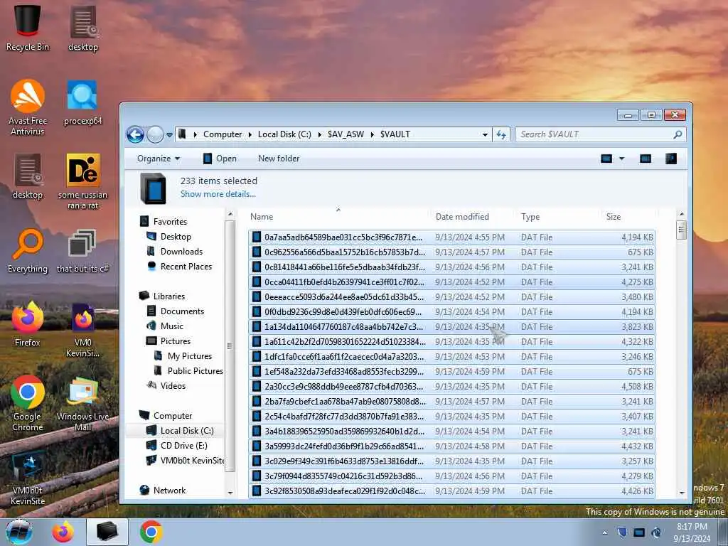Show hidden system tray icons arrow
Image resolution: width=728 pixels, height=546 pixels.
(604, 533)
